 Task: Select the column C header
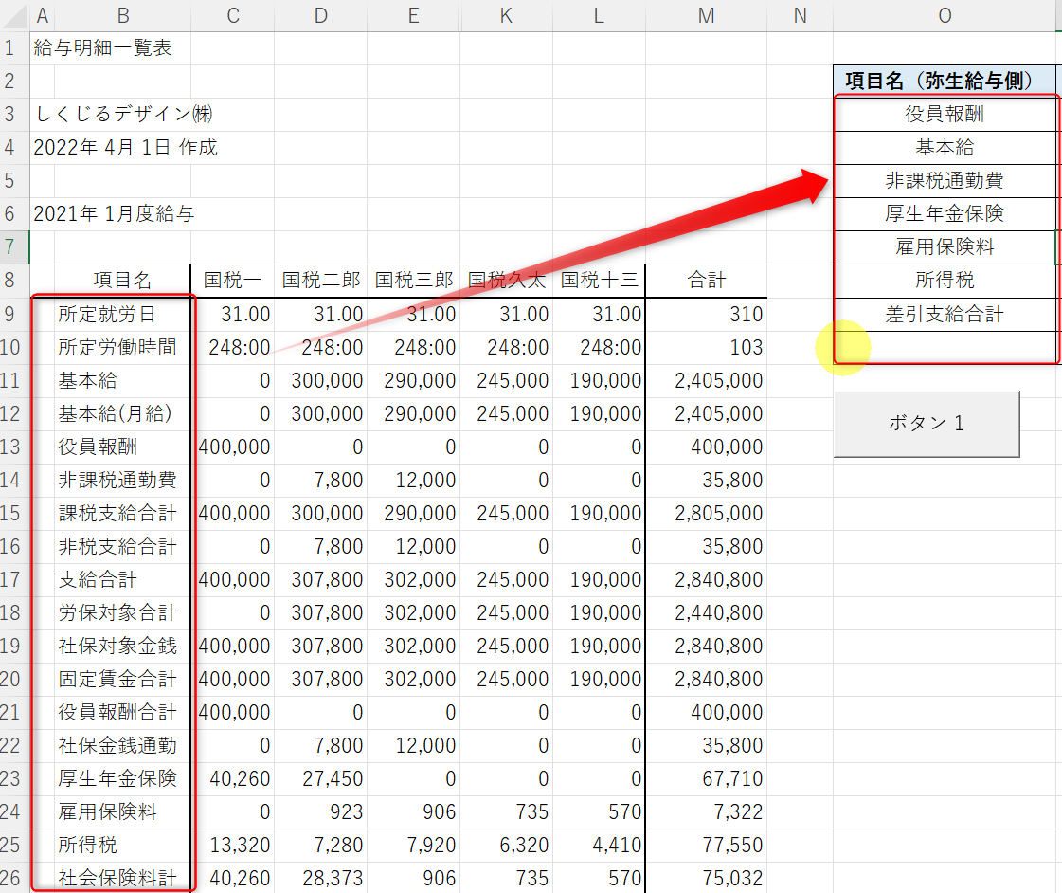(233, 16)
